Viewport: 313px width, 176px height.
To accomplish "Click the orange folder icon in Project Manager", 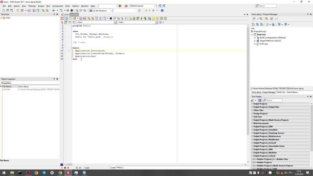I will pos(267,19).
